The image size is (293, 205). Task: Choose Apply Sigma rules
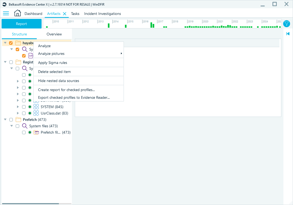pos(79,63)
